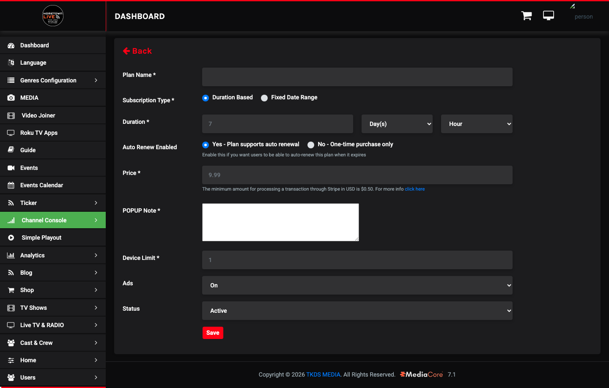
Task: Expand Genres Configuration chevron
Action: 96,80
